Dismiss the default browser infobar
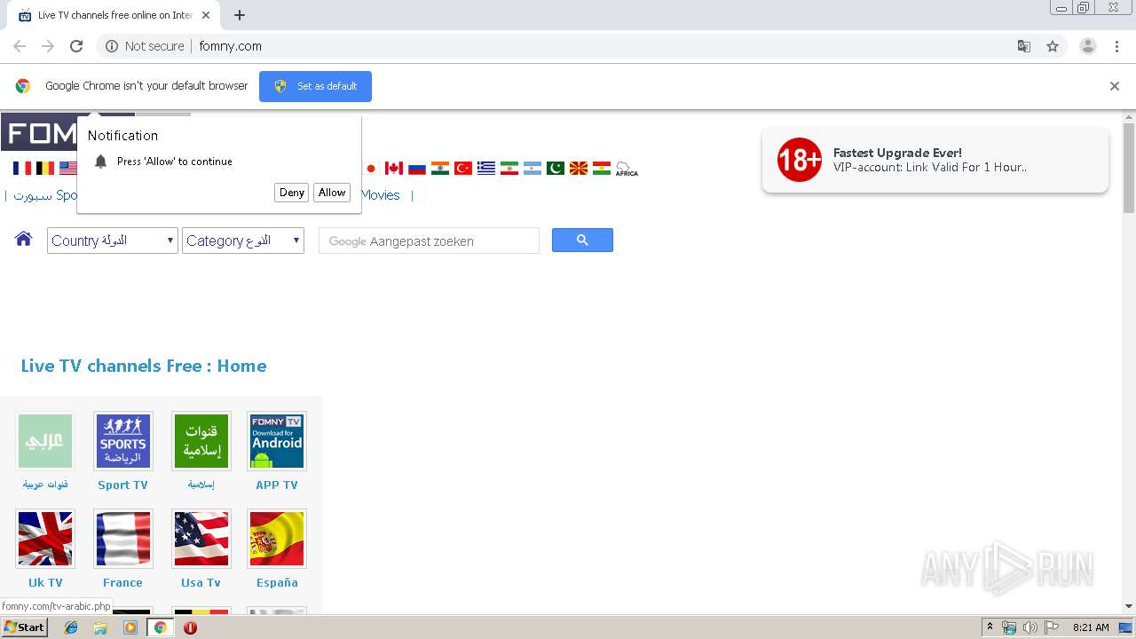Screen dimensions: 1136x639 click(1115, 86)
